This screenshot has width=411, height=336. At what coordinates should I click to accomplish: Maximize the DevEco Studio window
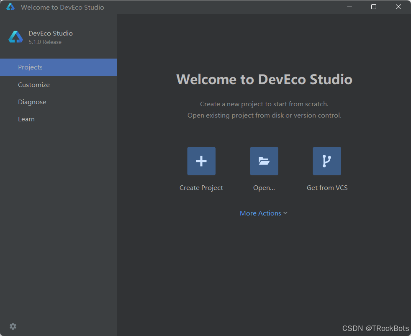374,7
